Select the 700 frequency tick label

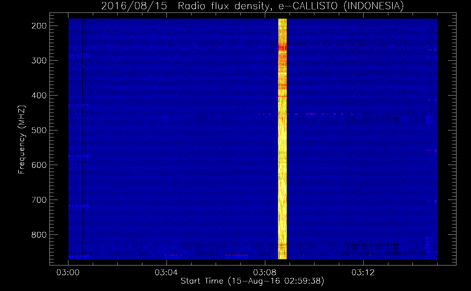39,200
